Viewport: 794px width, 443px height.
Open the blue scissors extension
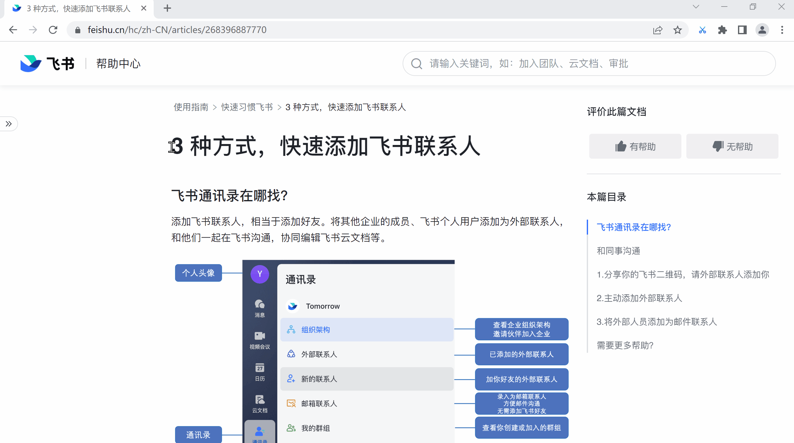702,30
